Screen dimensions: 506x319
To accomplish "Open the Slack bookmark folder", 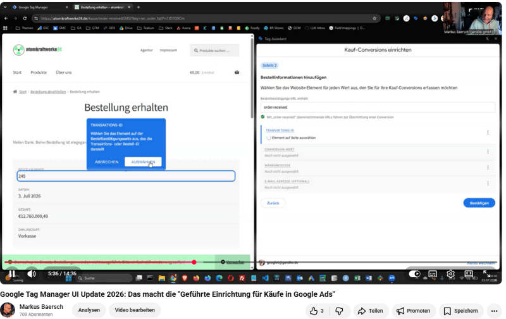I will pos(166,28).
